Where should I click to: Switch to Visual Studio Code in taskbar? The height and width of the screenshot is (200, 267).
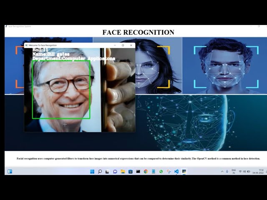(176, 171)
